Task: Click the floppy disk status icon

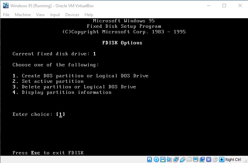Action: (163, 159)
